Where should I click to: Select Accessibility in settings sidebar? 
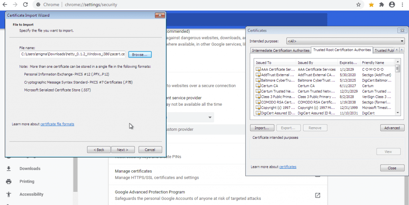[x=32, y=194]
